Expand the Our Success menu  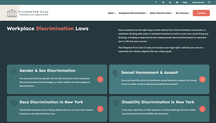click(x=183, y=13)
